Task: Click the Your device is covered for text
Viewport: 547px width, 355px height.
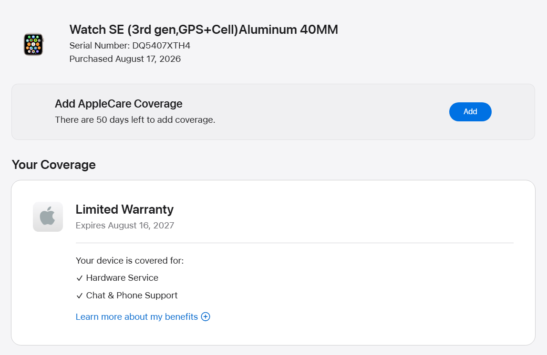Action: pyautogui.click(x=130, y=261)
